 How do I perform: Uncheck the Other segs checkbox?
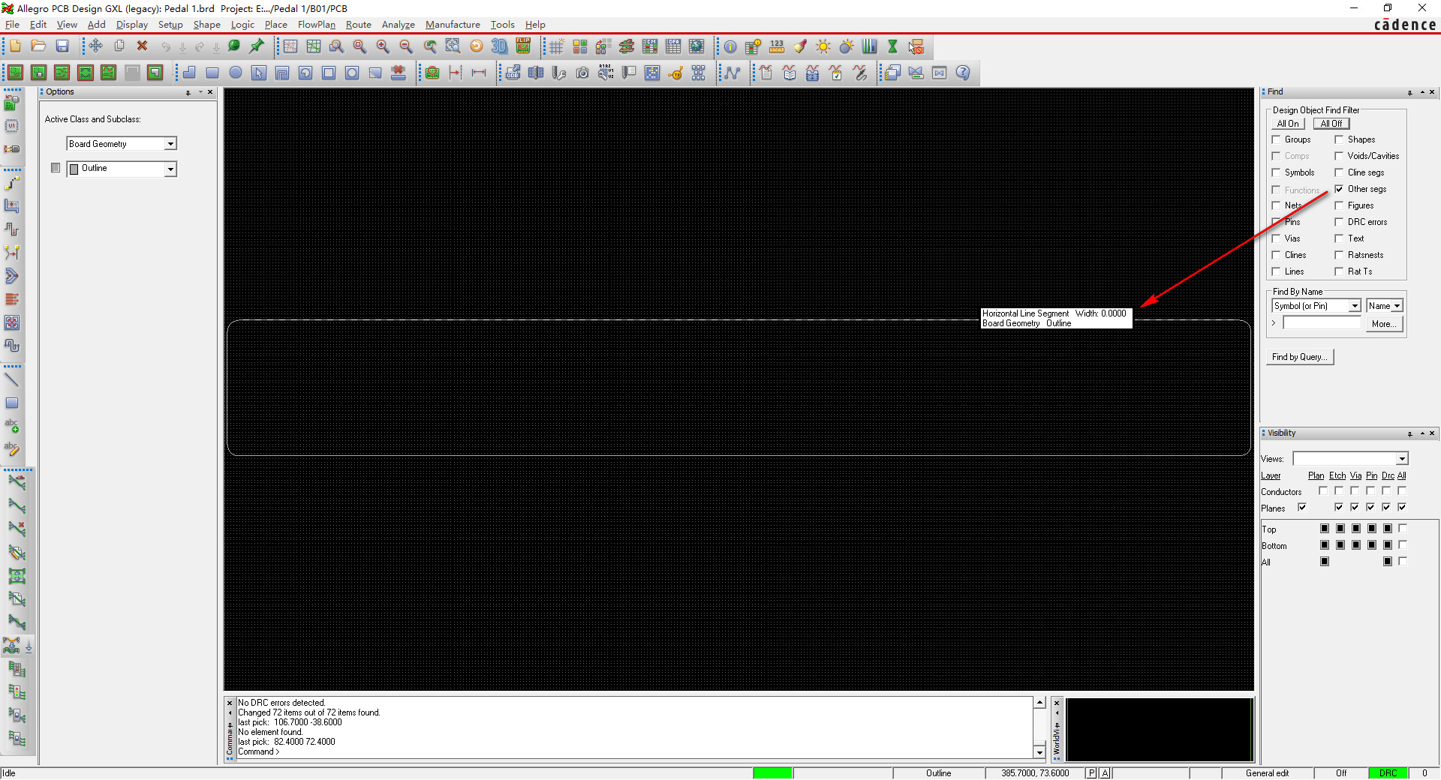1339,189
